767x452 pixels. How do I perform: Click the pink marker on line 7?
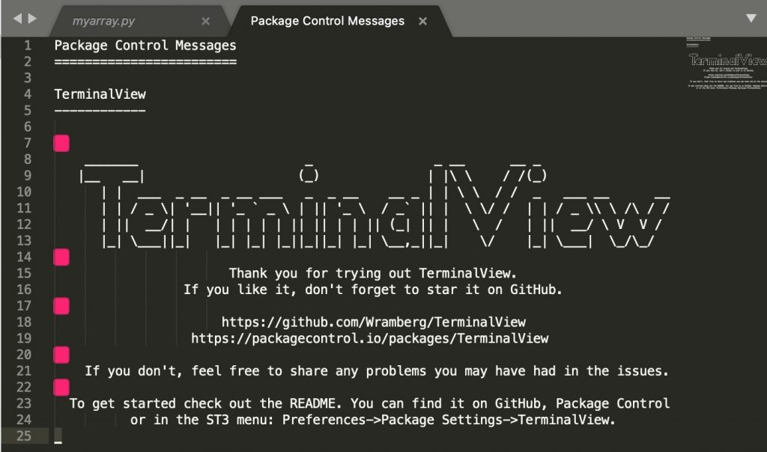(x=61, y=143)
